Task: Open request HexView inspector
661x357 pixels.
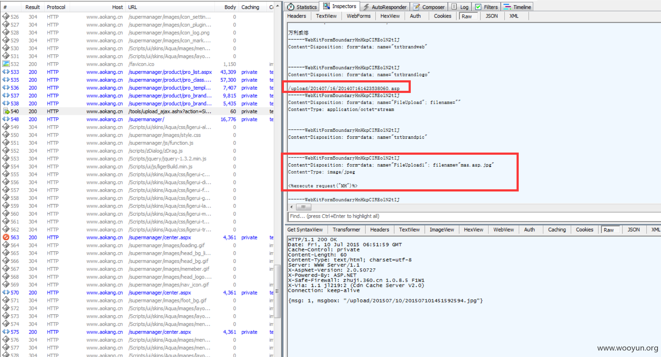Action: [x=390, y=16]
